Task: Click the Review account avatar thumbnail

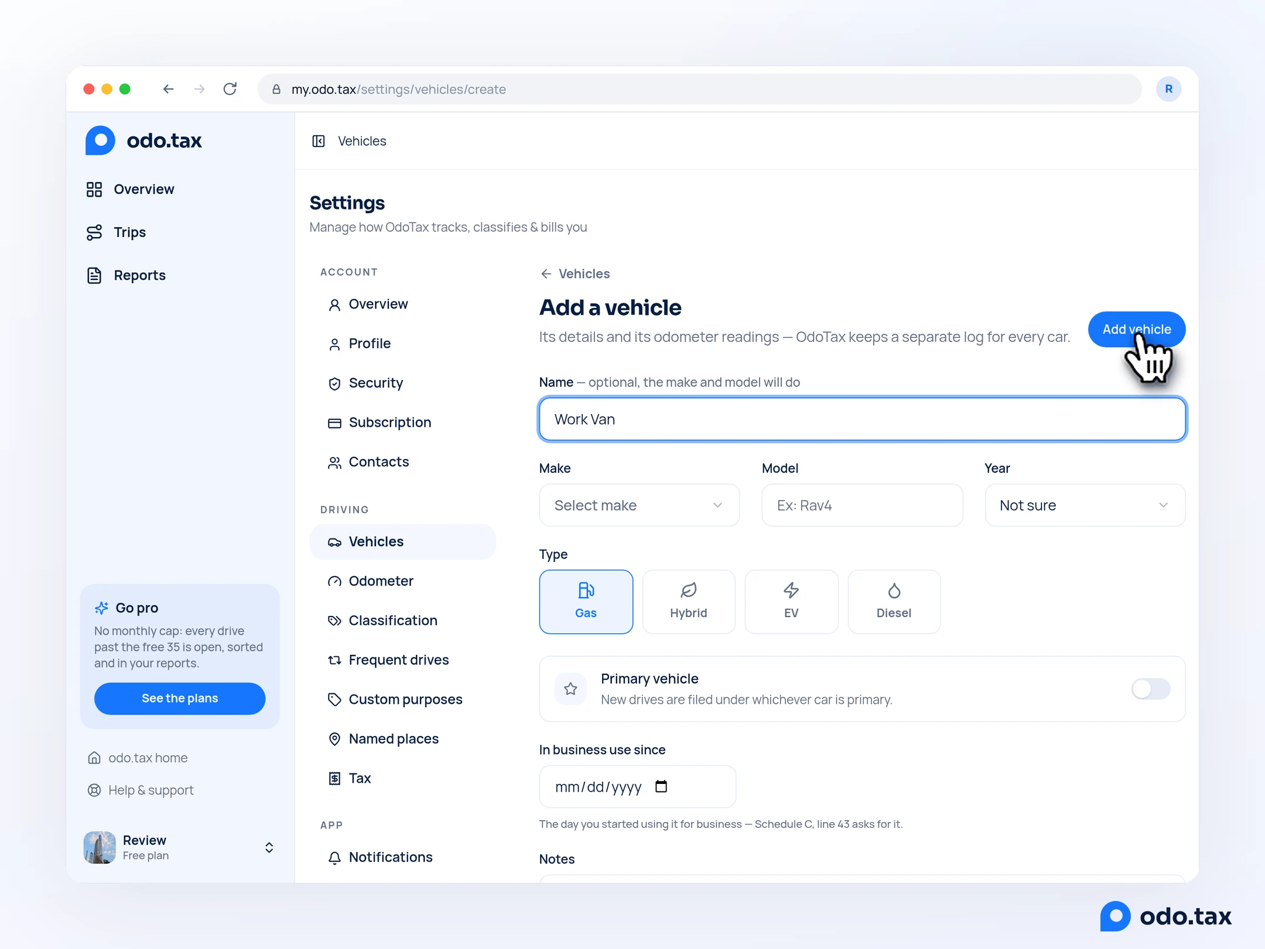Action: click(100, 847)
